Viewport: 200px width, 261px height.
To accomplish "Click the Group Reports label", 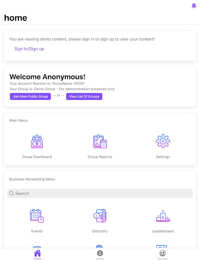I will click(x=100, y=157).
